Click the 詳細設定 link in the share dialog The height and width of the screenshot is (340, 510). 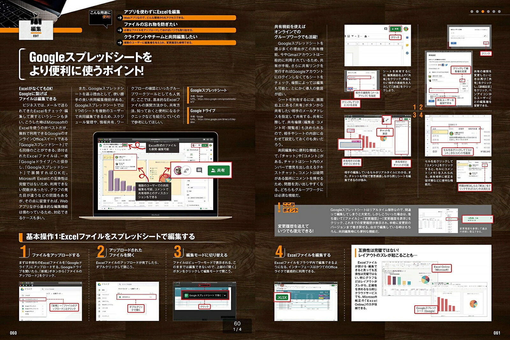click(486, 43)
